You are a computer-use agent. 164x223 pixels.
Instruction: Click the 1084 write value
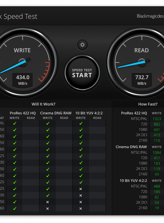tap(157, 152)
